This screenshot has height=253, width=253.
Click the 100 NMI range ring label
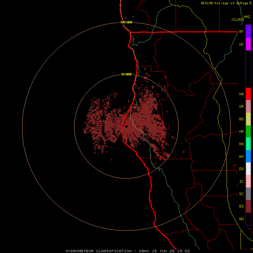coord(126,22)
